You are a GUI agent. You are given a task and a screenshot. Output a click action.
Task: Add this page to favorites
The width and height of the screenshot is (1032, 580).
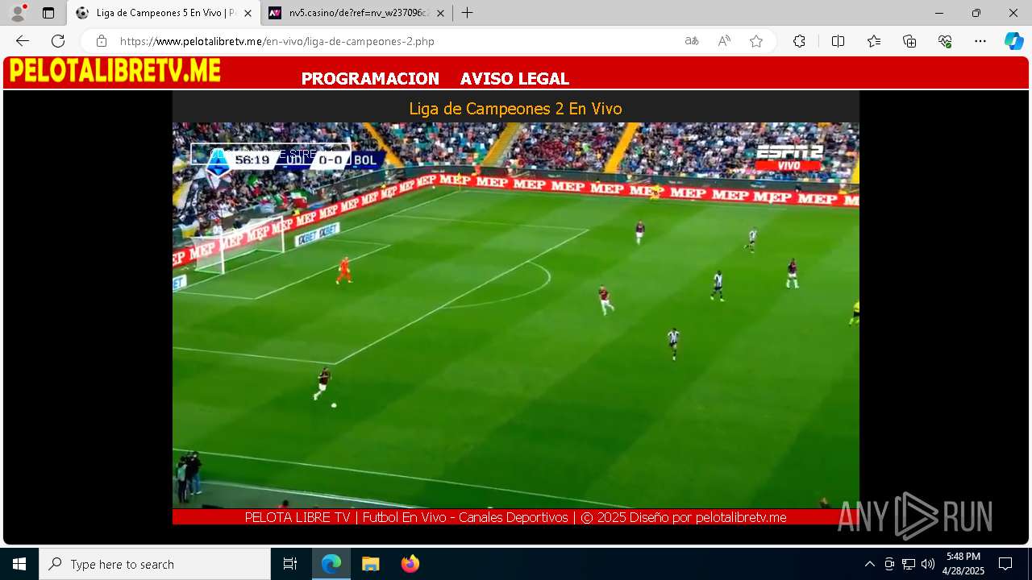pyautogui.click(x=756, y=41)
